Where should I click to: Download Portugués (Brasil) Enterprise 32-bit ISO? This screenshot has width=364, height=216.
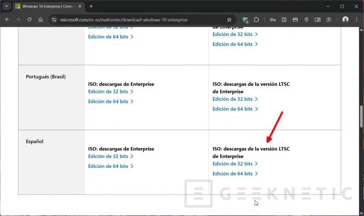tap(111, 92)
